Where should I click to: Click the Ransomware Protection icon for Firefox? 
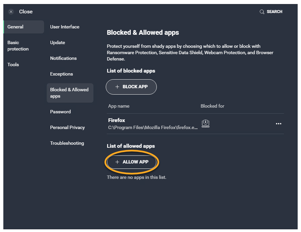coord(206,124)
